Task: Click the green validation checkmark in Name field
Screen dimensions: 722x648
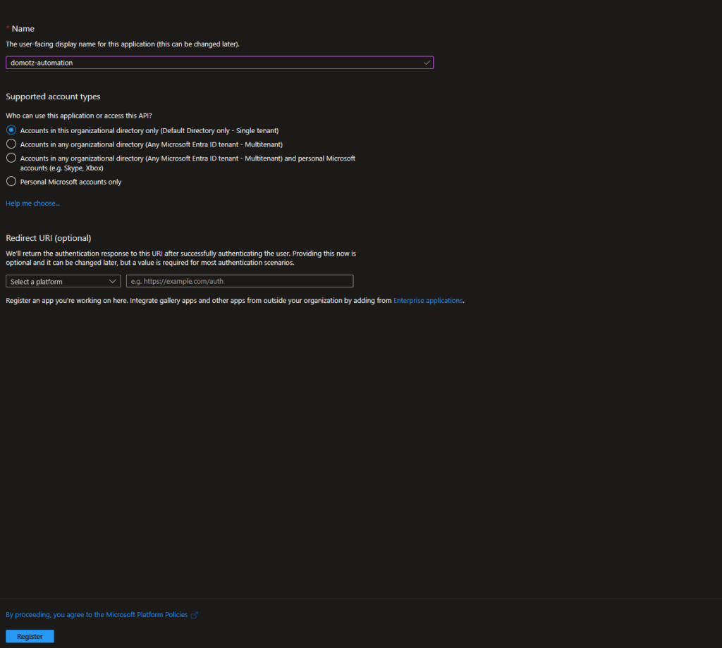Action: (427, 63)
